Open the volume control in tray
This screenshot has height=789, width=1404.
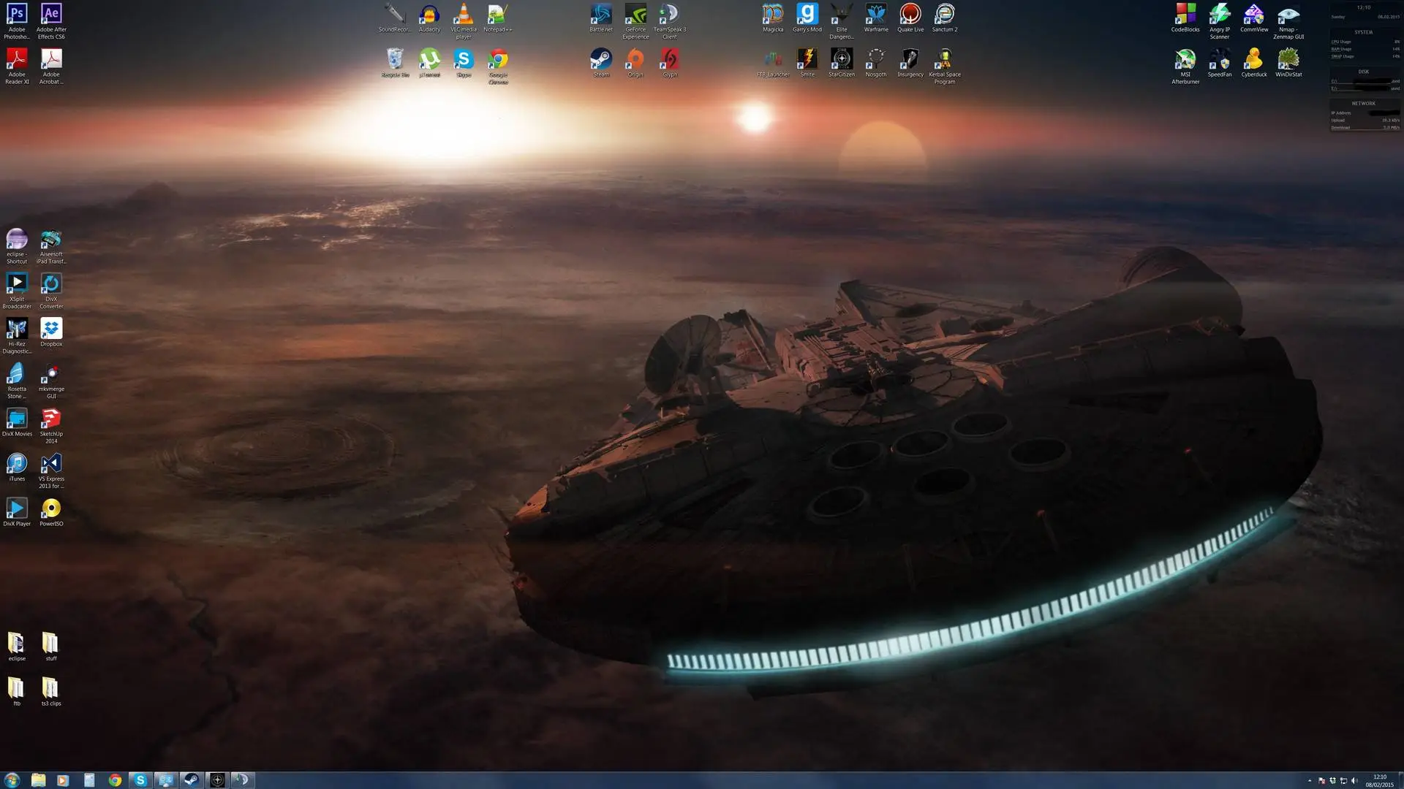pyautogui.click(x=1354, y=781)
